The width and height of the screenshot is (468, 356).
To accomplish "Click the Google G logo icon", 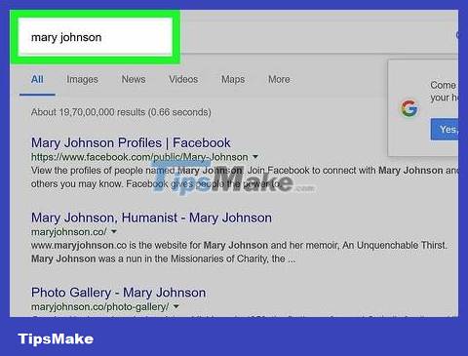I will click(x=409, y=108).
